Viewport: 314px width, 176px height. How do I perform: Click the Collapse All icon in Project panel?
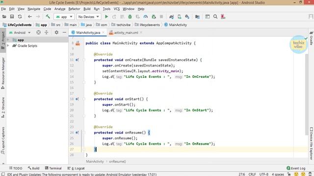tap(46, 32)
